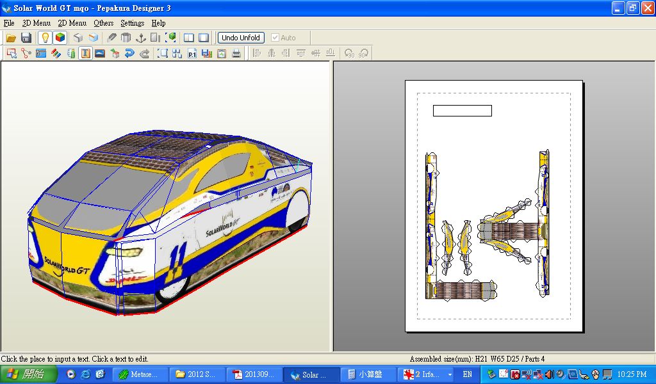This screenshot has height=384, width=656.
Task: Click the printer print icon
Action: [236, 54]
